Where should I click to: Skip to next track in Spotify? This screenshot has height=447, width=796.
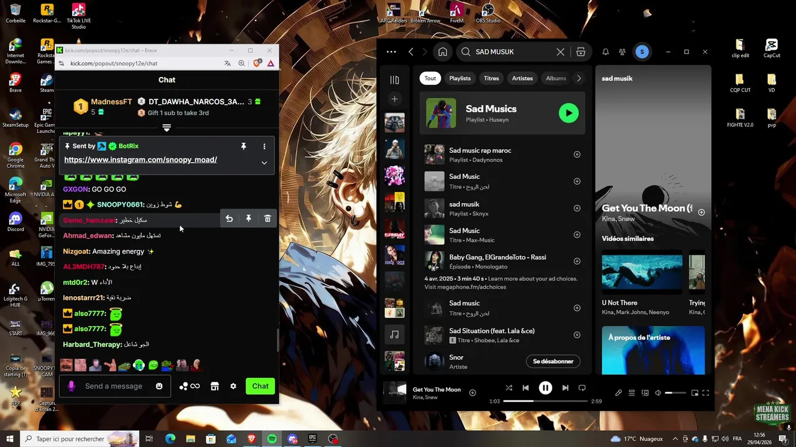point(565,388)
